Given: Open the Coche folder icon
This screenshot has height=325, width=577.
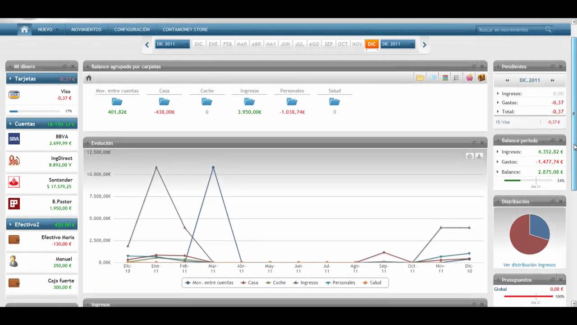Looking at the screenshot, I should click(207, 102).
